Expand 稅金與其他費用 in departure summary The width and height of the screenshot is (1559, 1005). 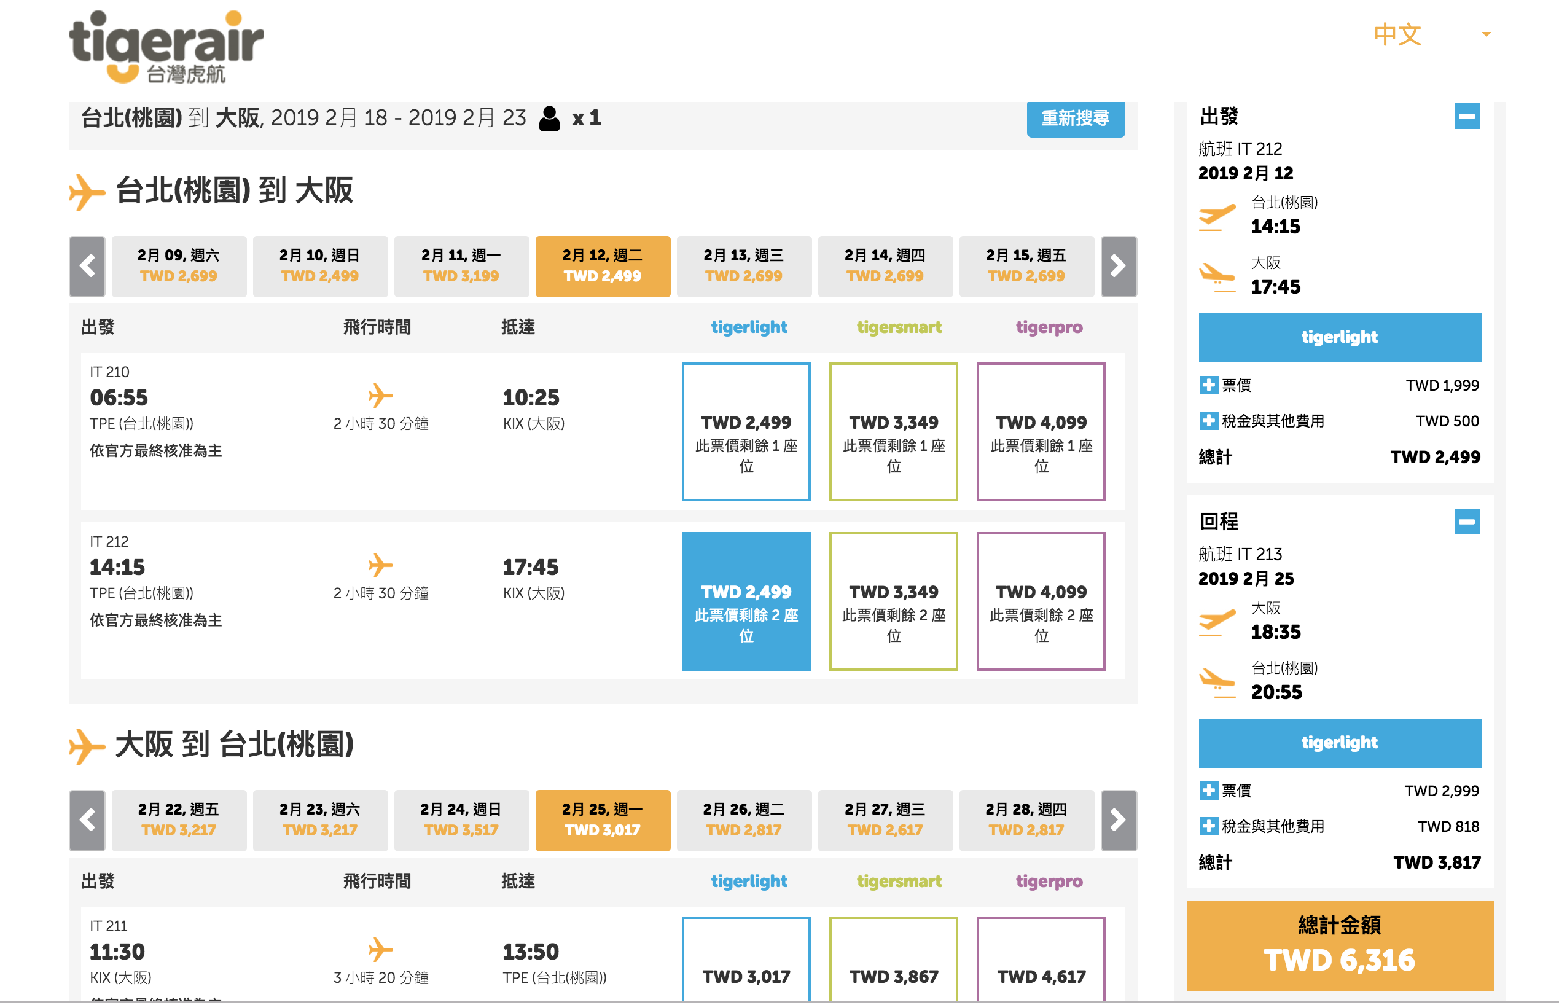pyautogui.click(x=1209, y=421)
